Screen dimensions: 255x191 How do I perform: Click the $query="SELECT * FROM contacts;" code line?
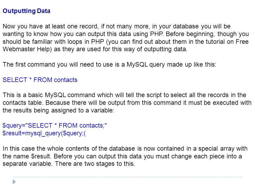pyautogui.click(x=55, y=125)
